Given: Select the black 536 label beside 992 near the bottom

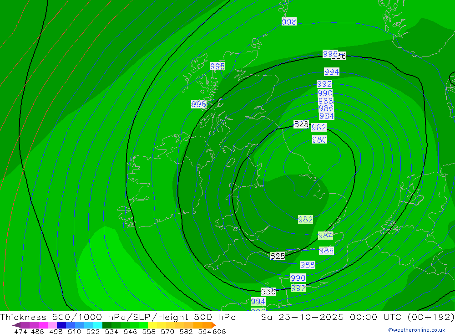Looking at the screenshot, I should coord(268,292).
